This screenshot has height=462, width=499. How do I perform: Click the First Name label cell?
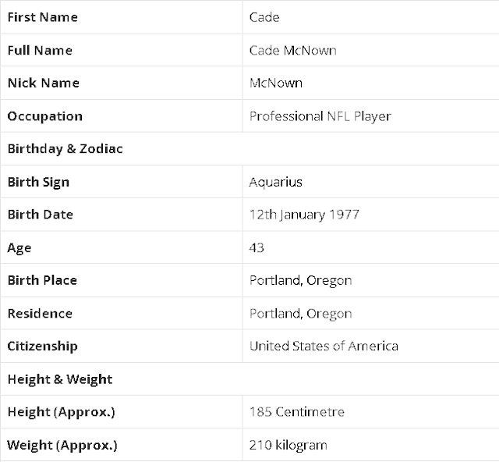pos(42,17)
